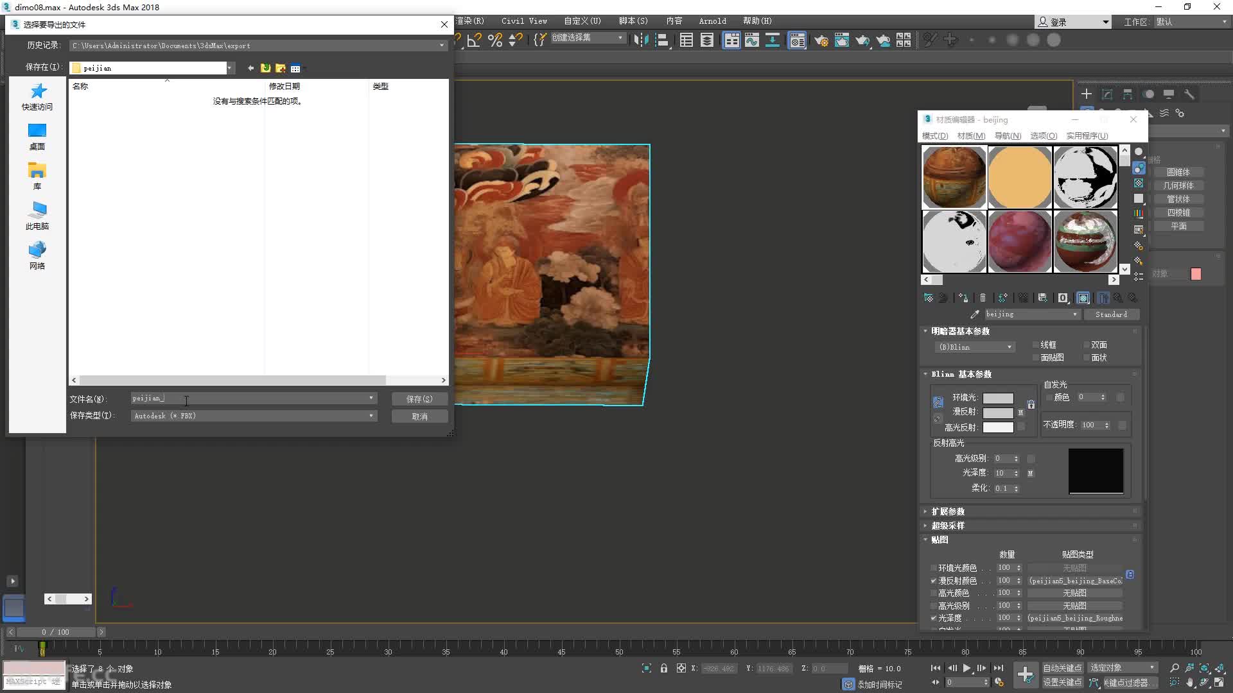Toggle the 光泽度 map checkbox

(933, 618)
